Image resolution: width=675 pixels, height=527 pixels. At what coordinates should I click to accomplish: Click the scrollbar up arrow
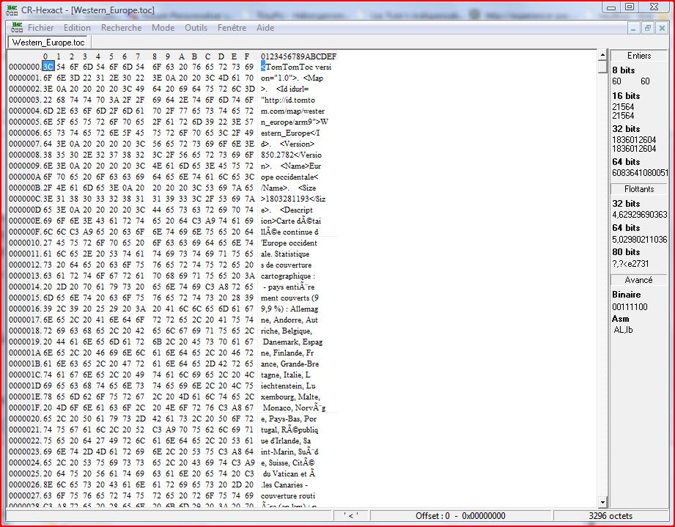(602, 55)
